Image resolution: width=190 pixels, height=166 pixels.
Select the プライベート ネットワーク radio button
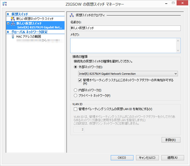75,95
